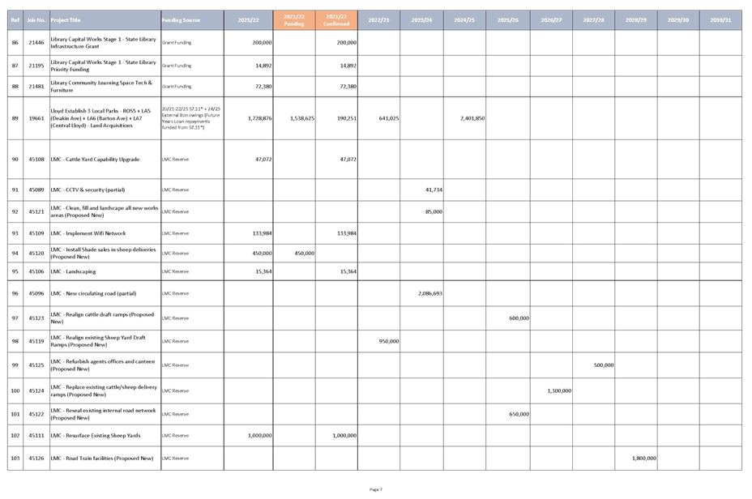Select the 641,025 value in 2022/23
752x499 pixels.
coord(388,118)
